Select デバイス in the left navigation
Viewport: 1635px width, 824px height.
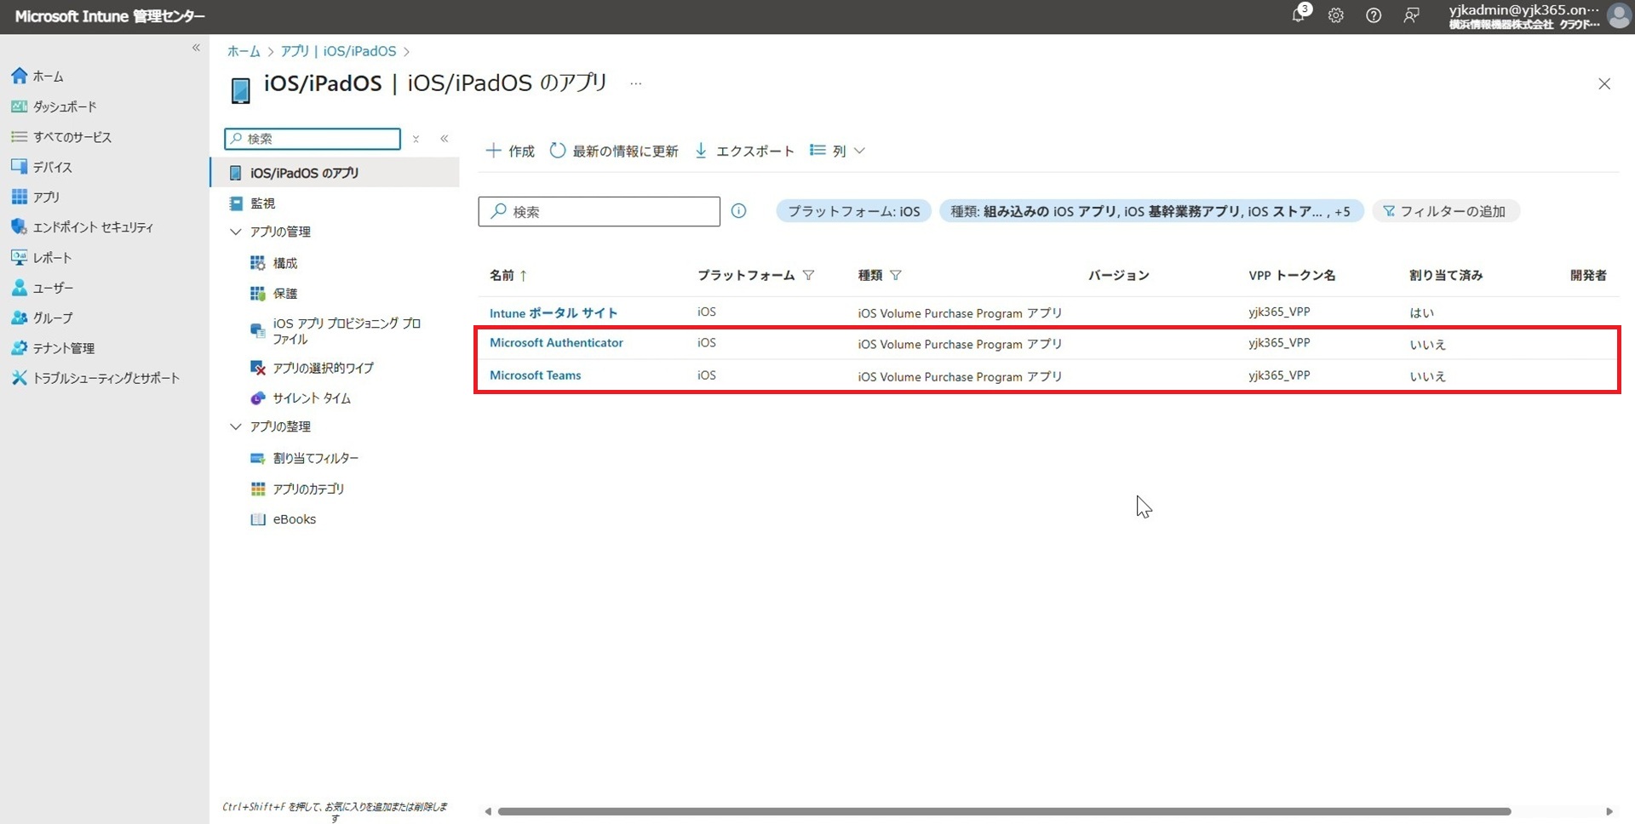[52, 167]
